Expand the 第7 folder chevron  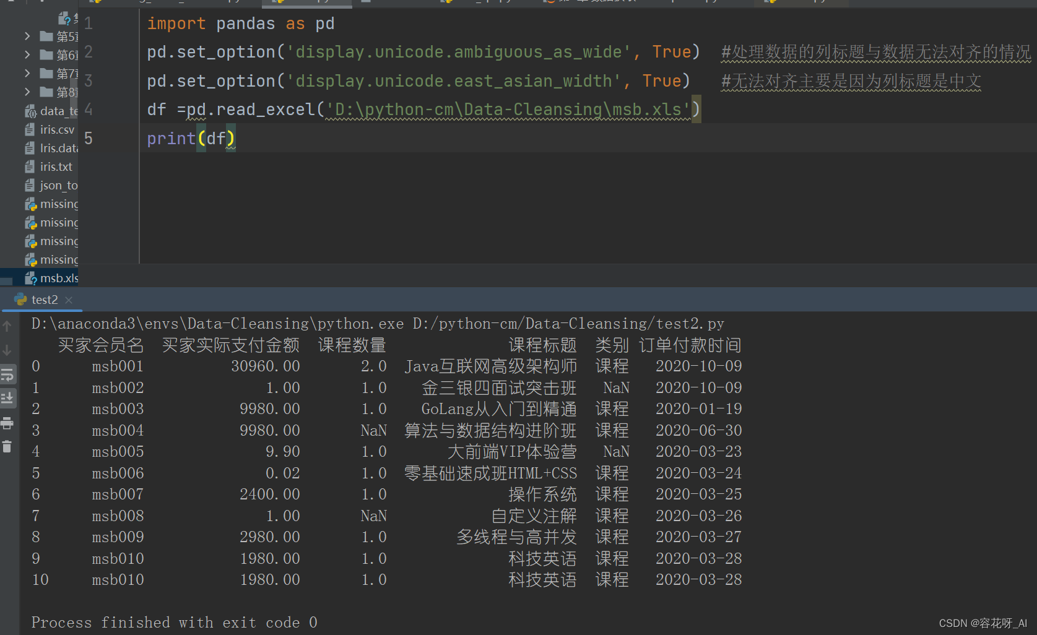27,74
